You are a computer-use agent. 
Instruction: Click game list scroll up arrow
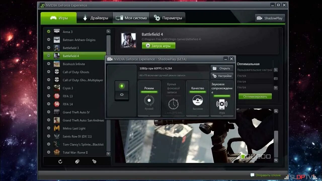108,31
